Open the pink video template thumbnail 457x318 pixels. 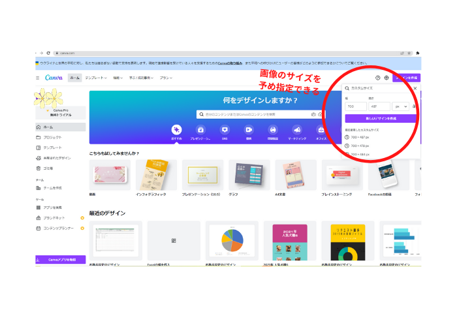[110, 175]
